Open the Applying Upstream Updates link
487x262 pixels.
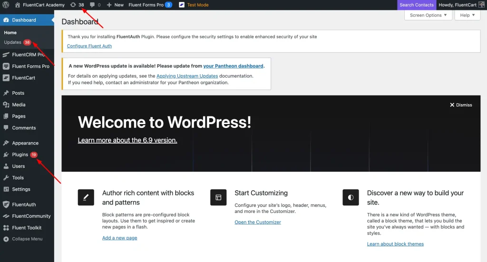pyautogui.click(x=187, y=76)
